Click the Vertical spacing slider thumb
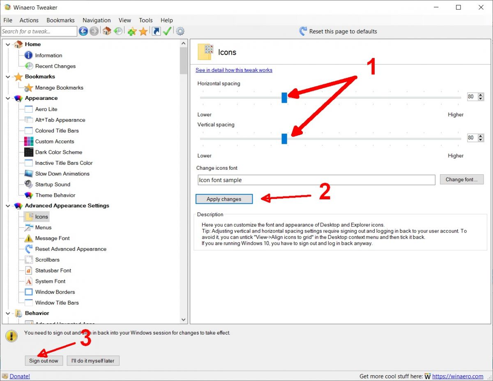493x381 pixels. 284,139
